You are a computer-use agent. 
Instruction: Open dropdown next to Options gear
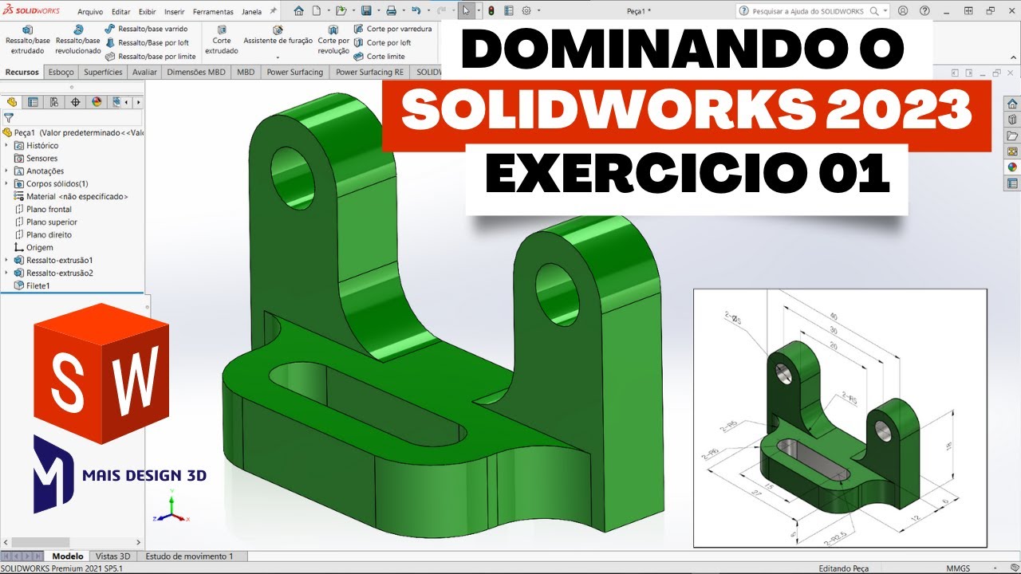point(538,11)
